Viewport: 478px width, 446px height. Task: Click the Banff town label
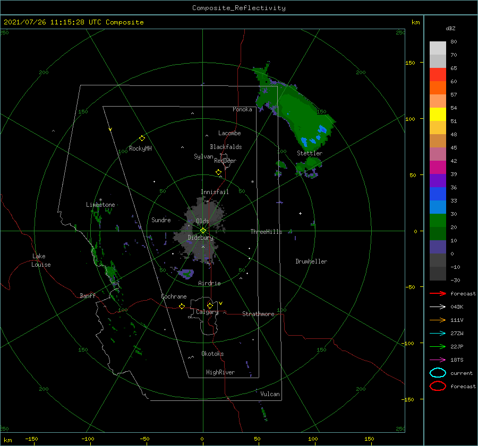click(88, 295)
